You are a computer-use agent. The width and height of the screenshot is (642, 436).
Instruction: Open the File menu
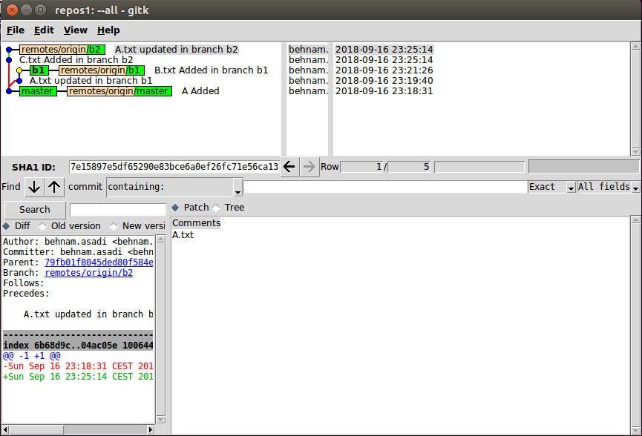pos(16,30)
